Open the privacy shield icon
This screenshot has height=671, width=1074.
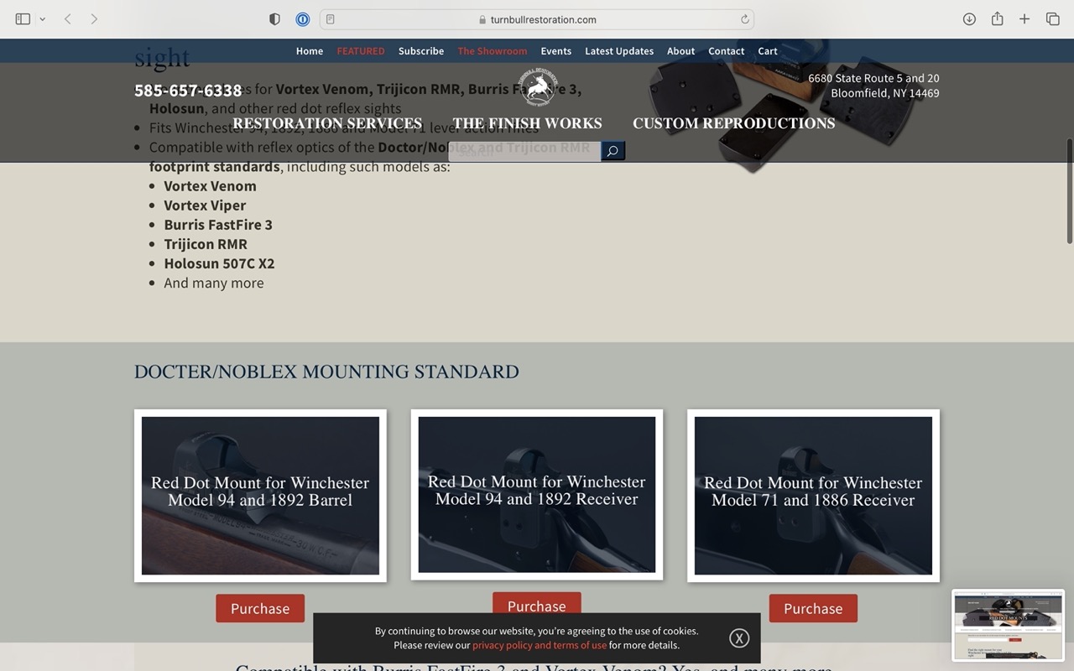[274, 19]
